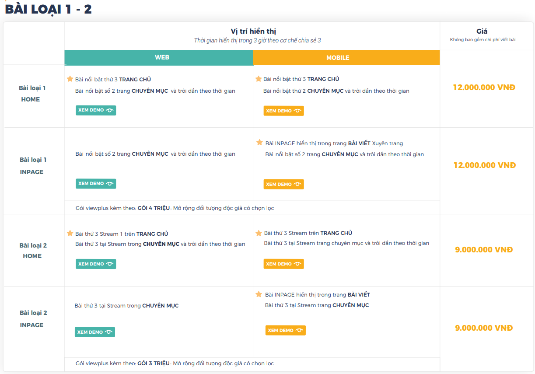Click the GÓI 3 TRIỆU viewplus text

tap(154, 364)
